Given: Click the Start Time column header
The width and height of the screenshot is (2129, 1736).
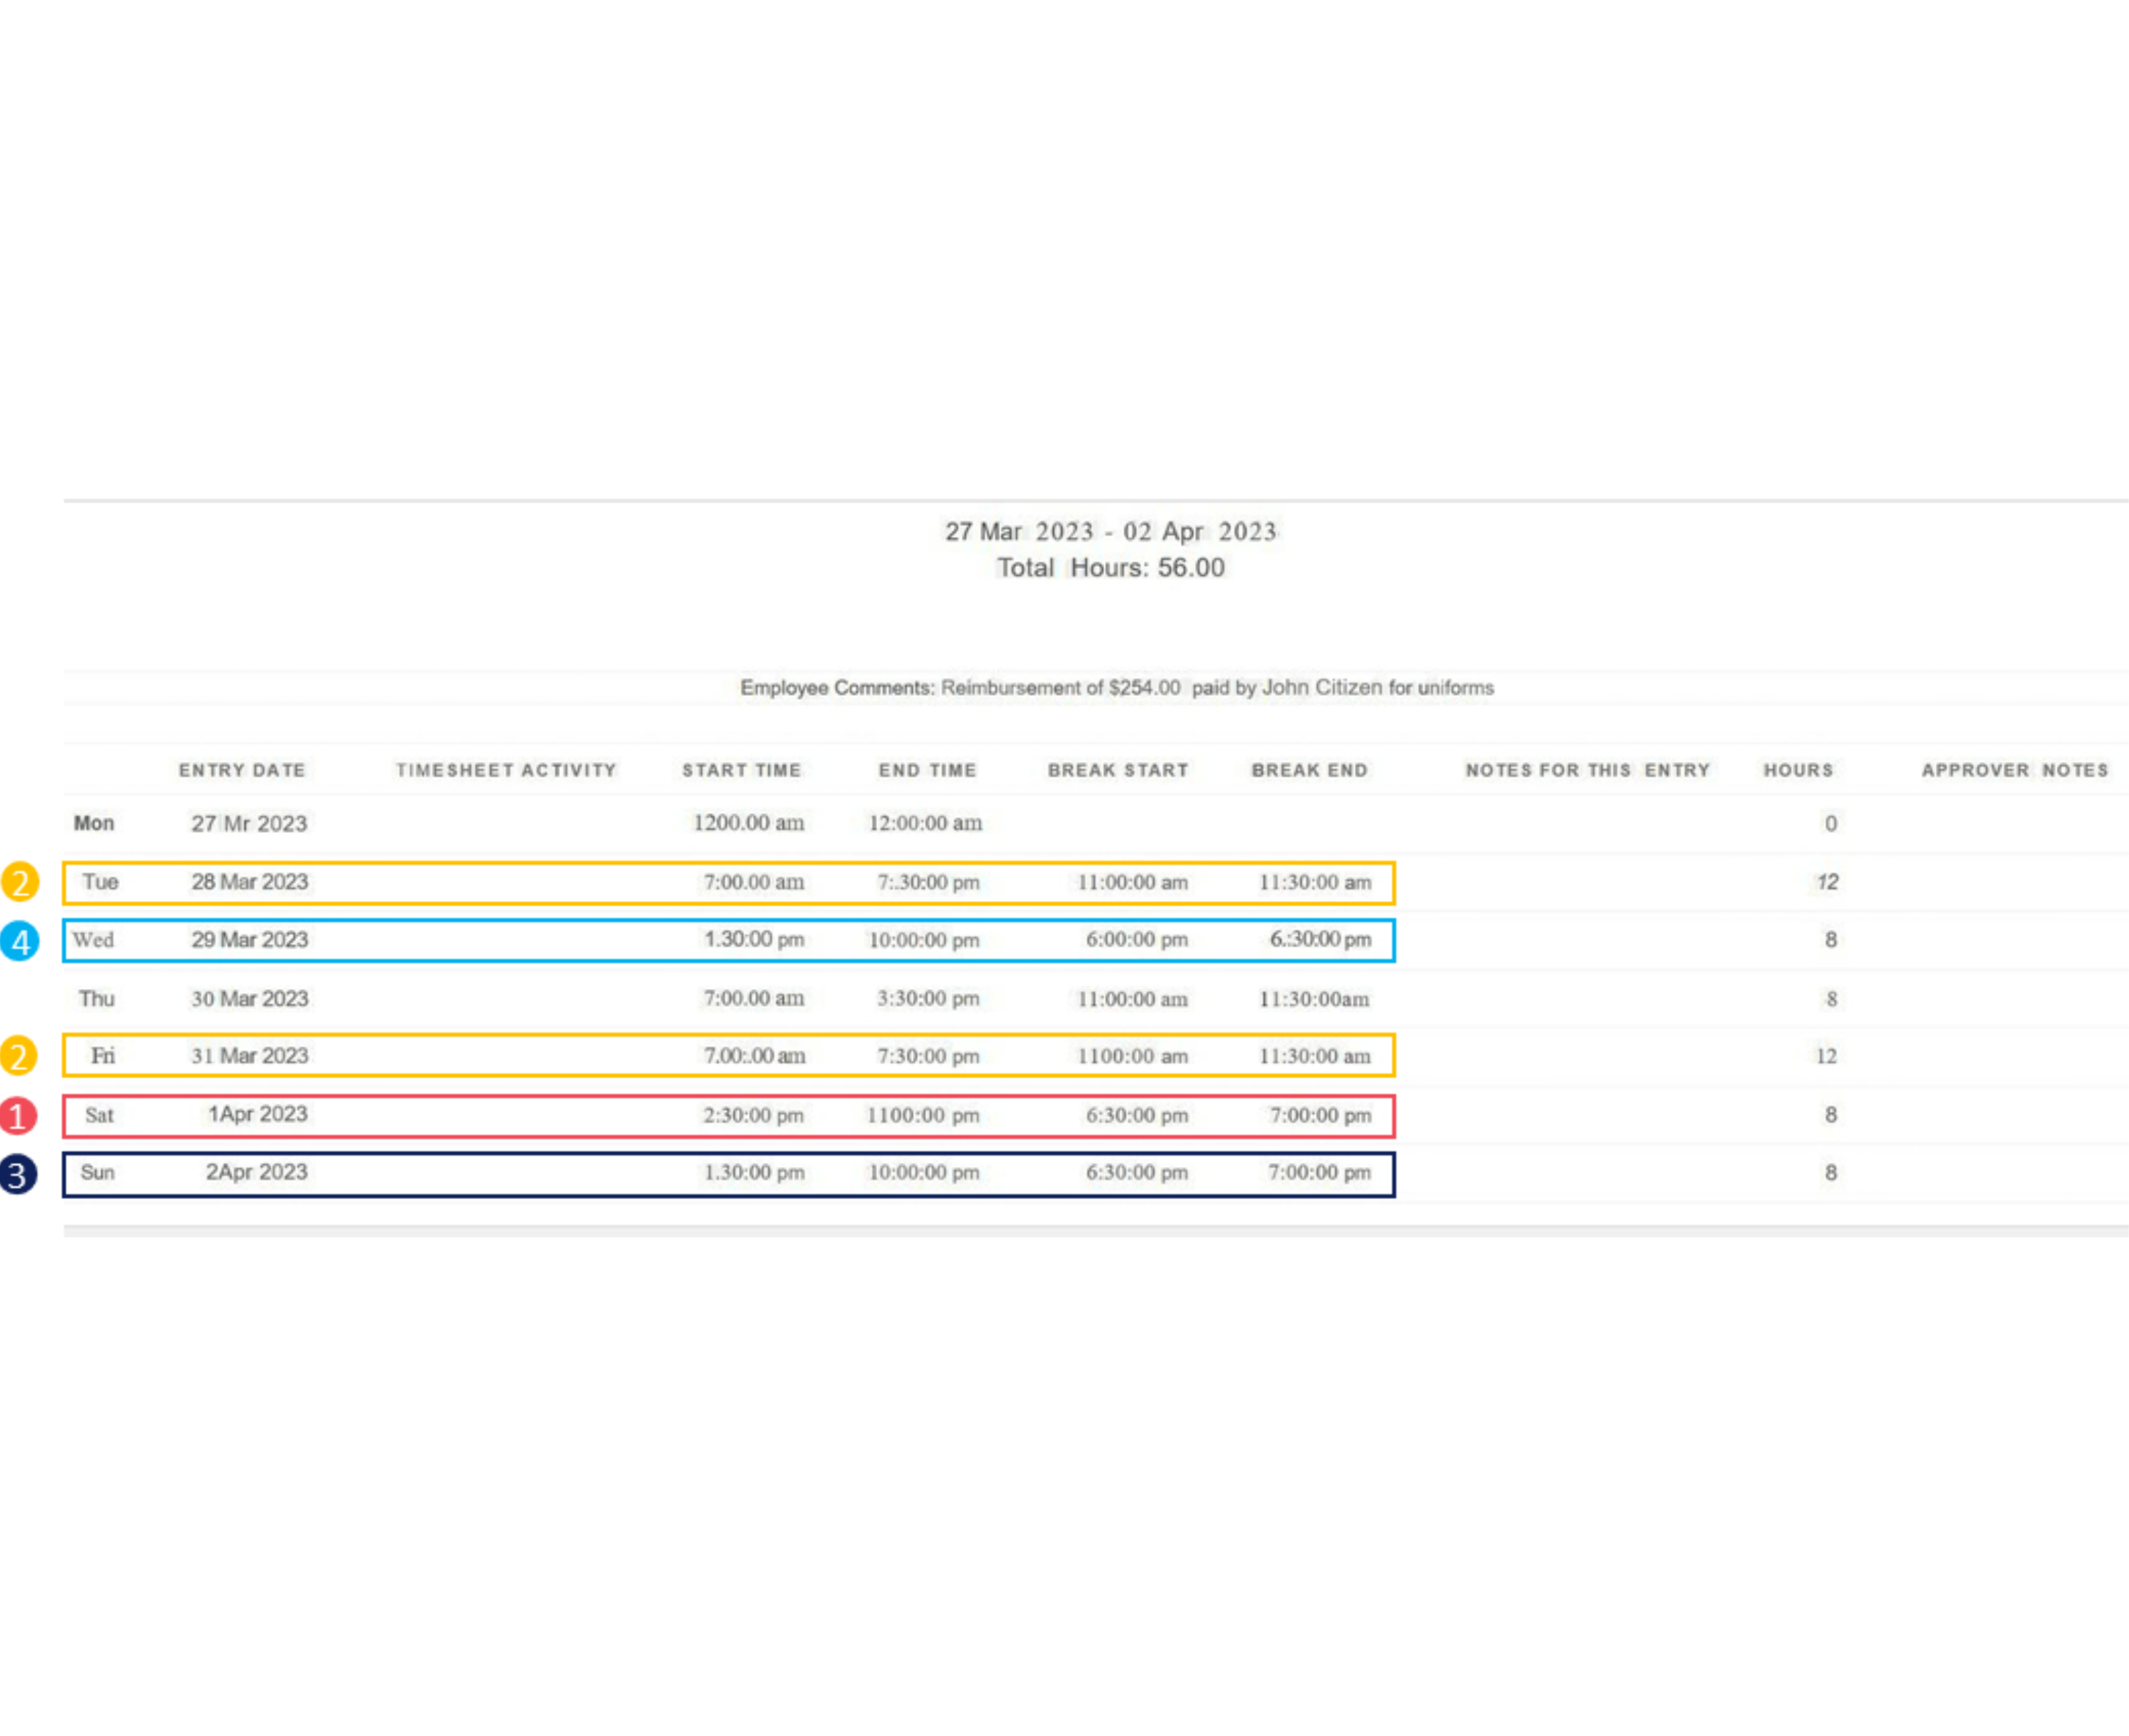Looking at the screenshot, I should (x=742, y=770).
